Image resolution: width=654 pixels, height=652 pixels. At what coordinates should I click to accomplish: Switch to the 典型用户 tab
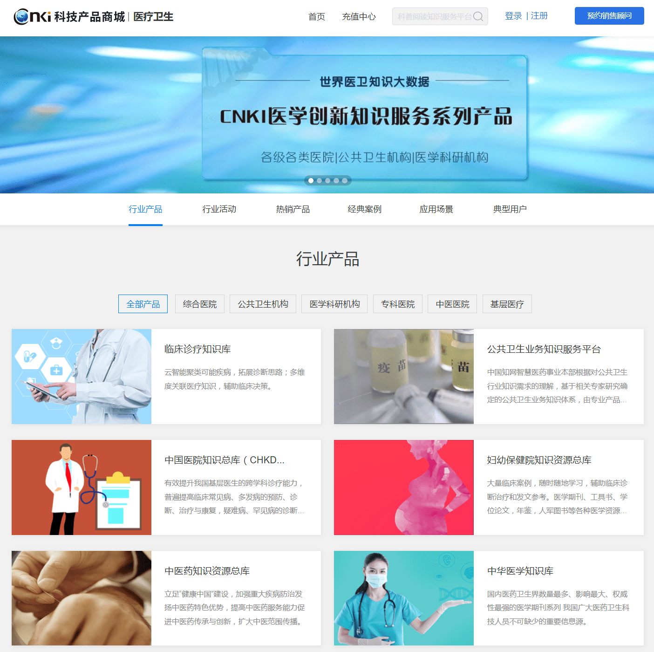pos(510,209)
